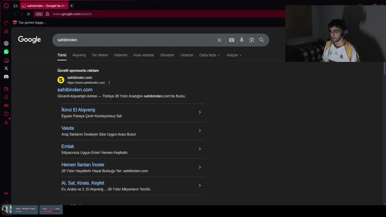Click the Google logo
This screenshot has height=217, width=386.
pos(29,40)
